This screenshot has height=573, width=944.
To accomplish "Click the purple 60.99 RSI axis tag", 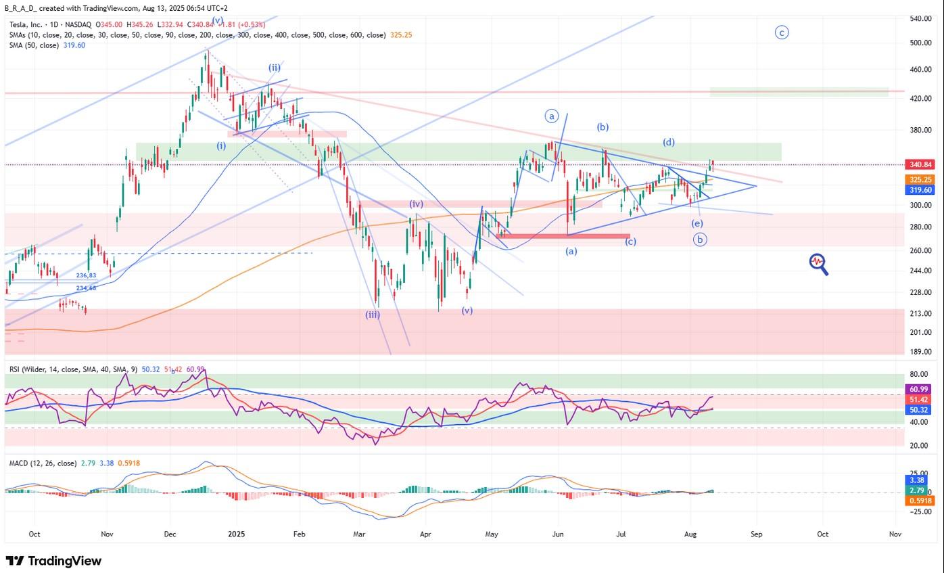I will click(917, 390).
